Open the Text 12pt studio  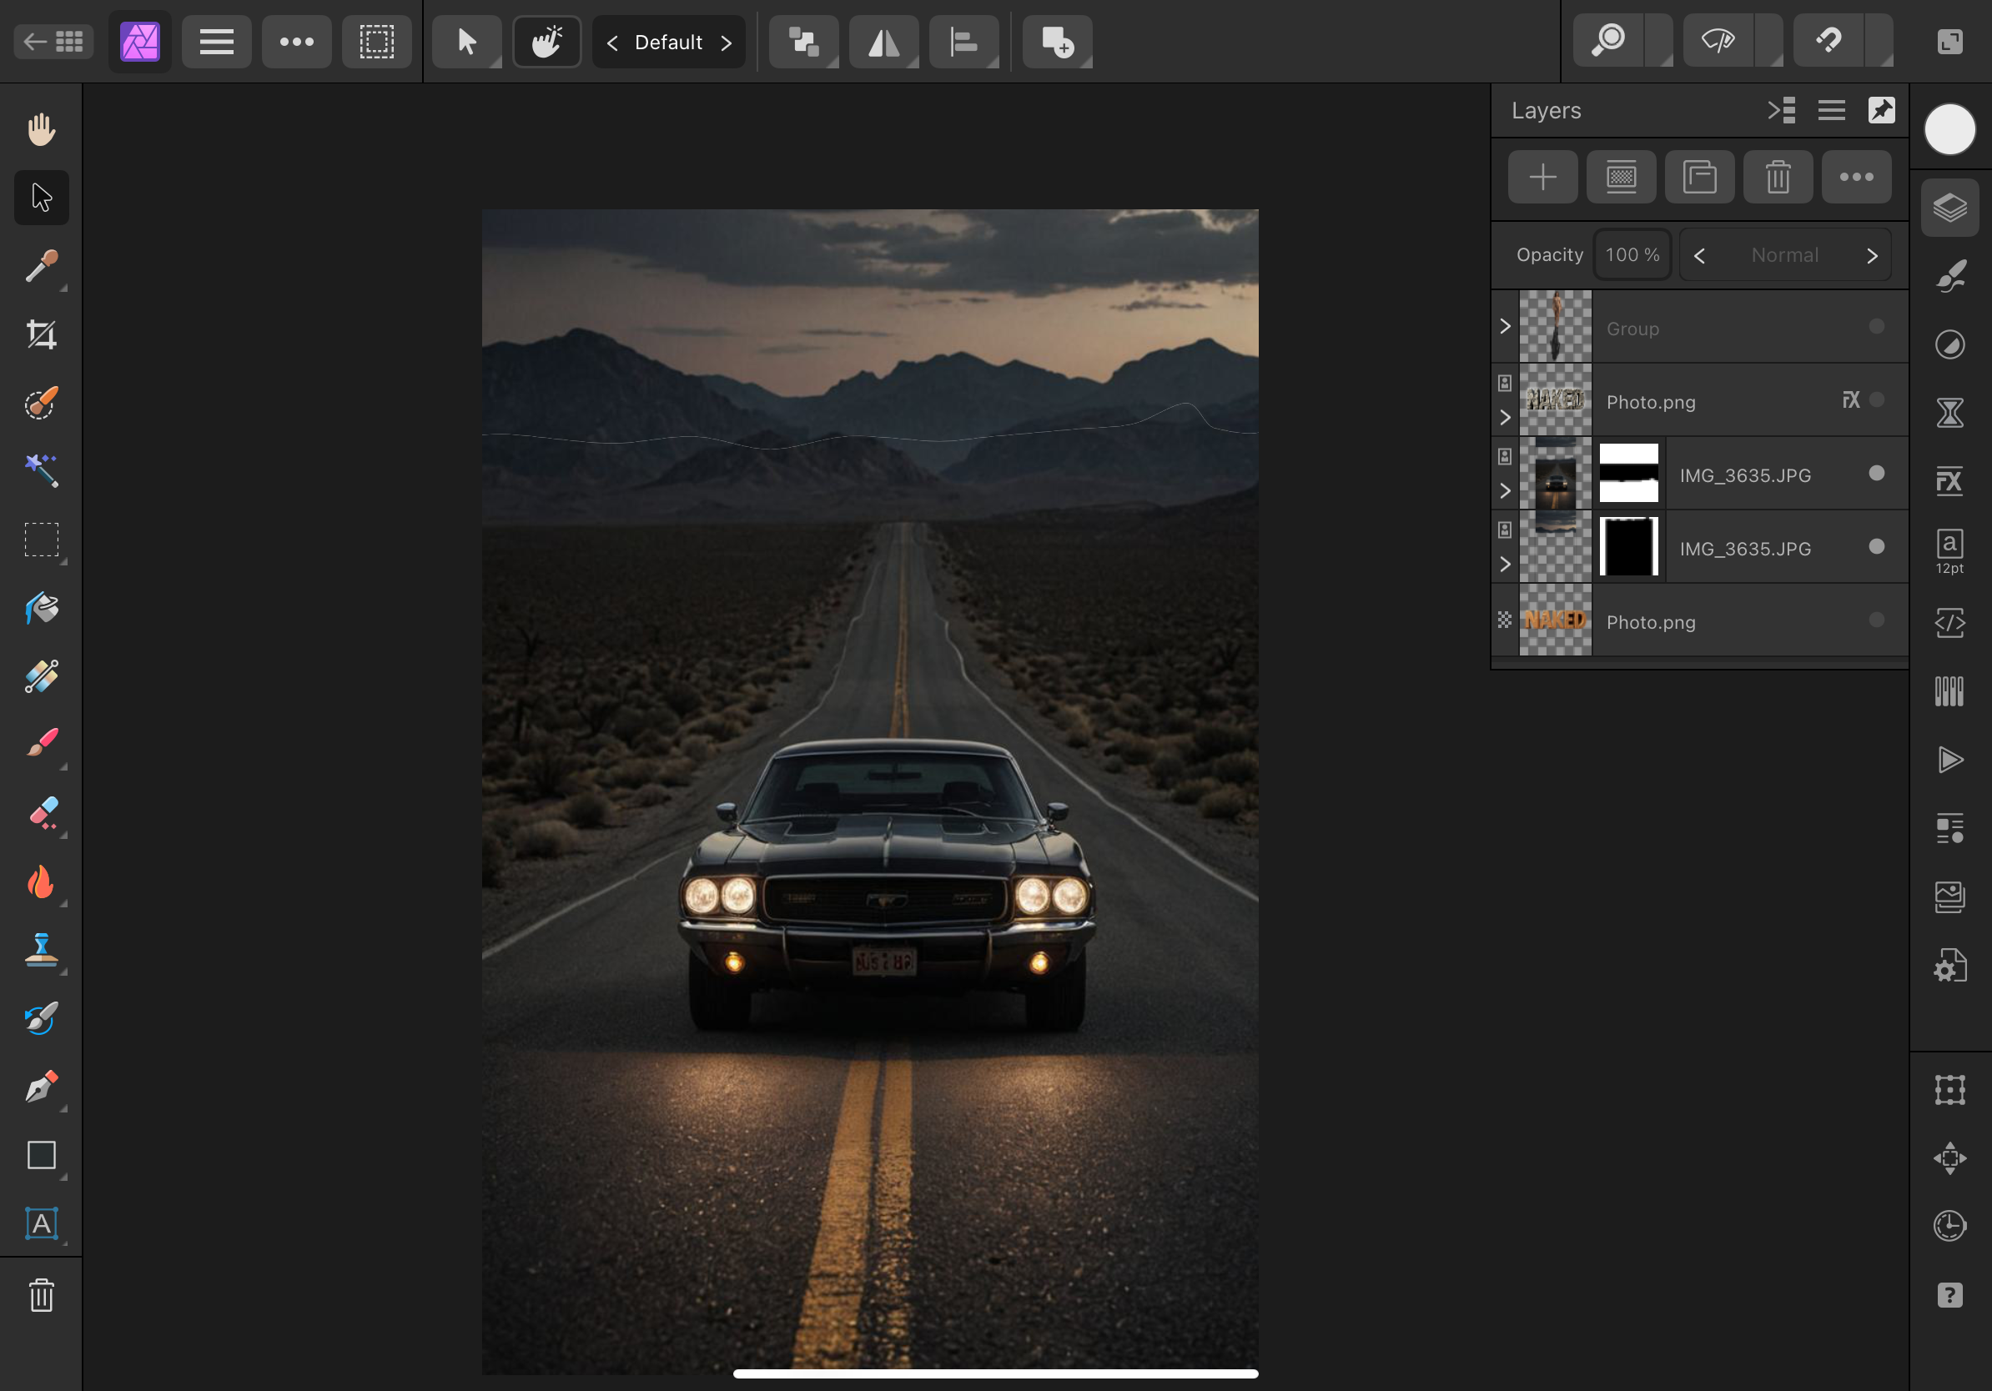tap(1949, 551)
